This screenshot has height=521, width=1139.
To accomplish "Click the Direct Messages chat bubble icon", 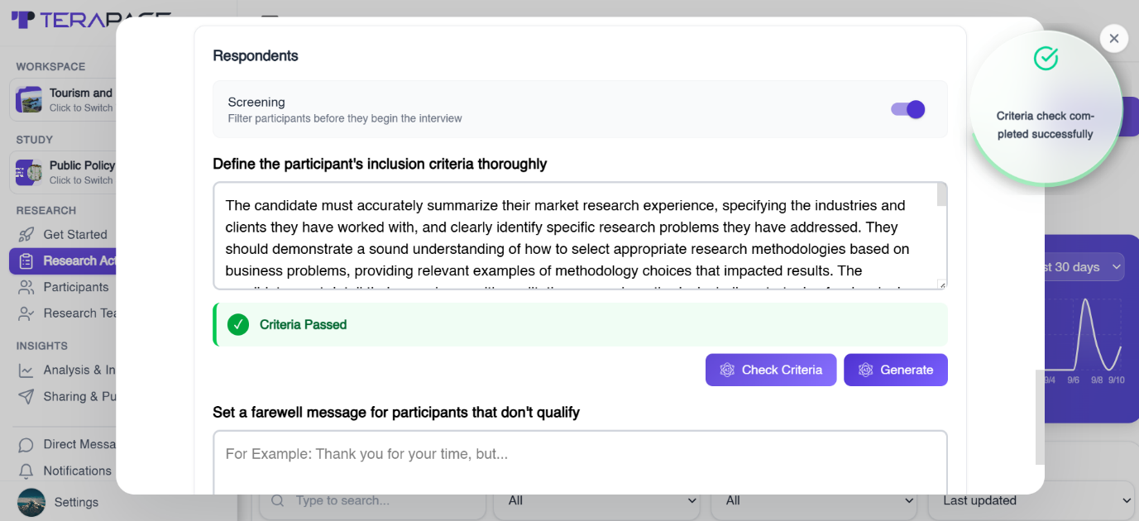I will pos(26,444).
